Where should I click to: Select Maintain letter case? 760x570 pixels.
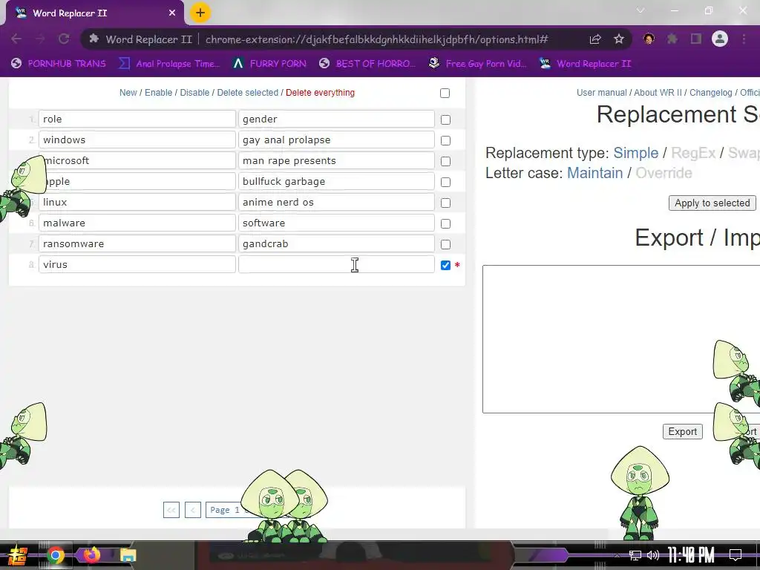coord(594,173)
